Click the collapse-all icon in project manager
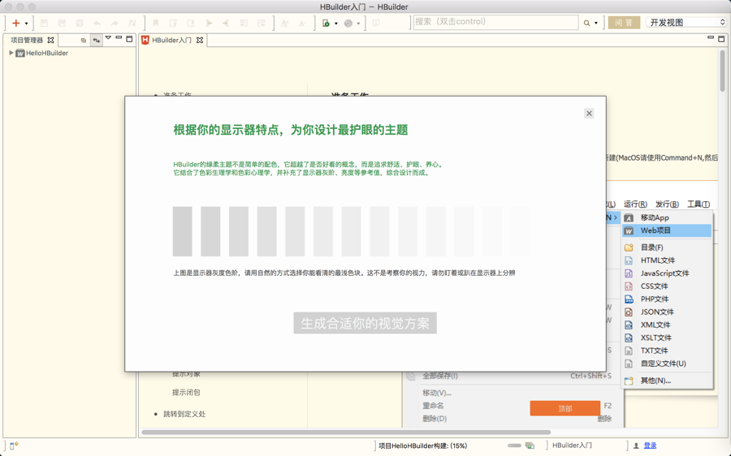731x456 pixels. pos(84,41)
